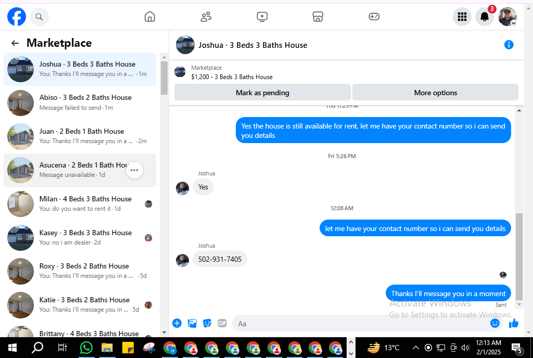Select the Roxy · 3 Beds 2 Baths House chat
Screen dimensions: 533x358
click(80, 271)
